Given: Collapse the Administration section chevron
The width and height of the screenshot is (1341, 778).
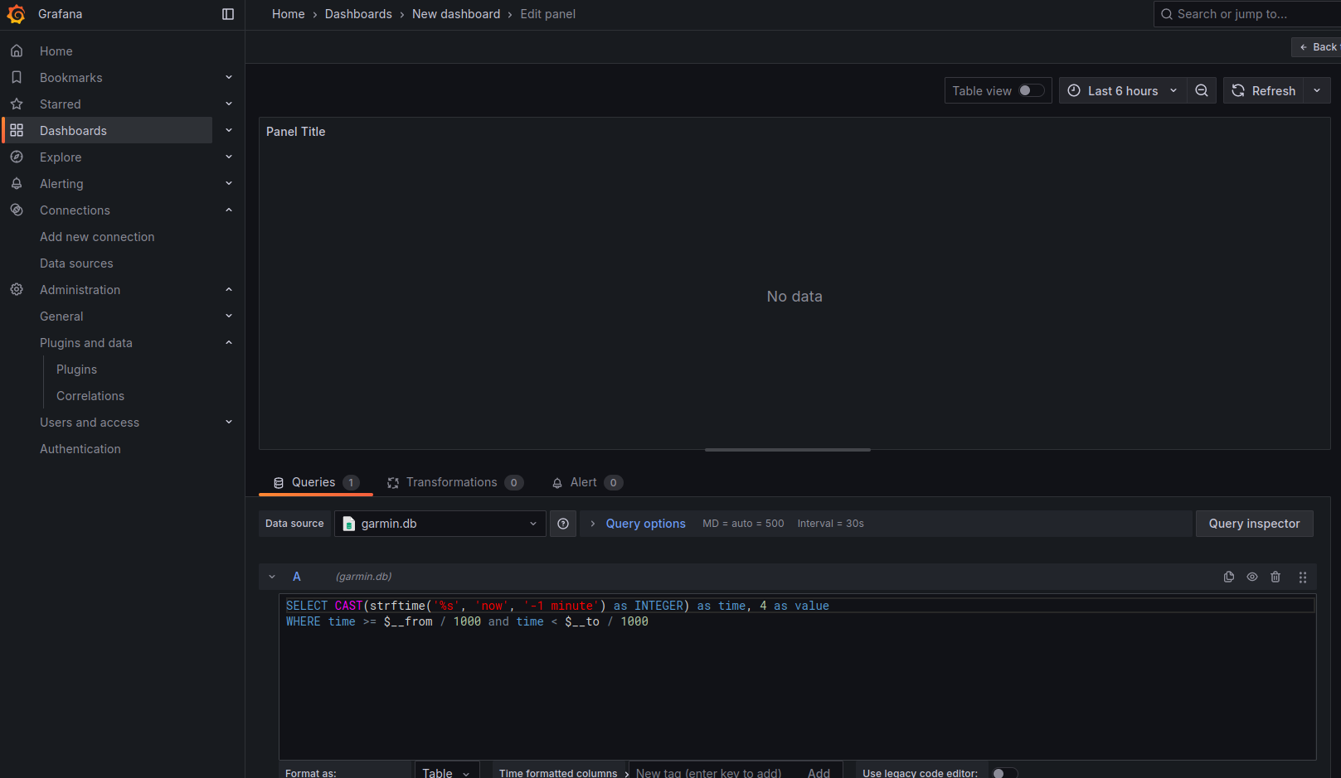Looking at the screenshot, I should [x=229, y=290].
